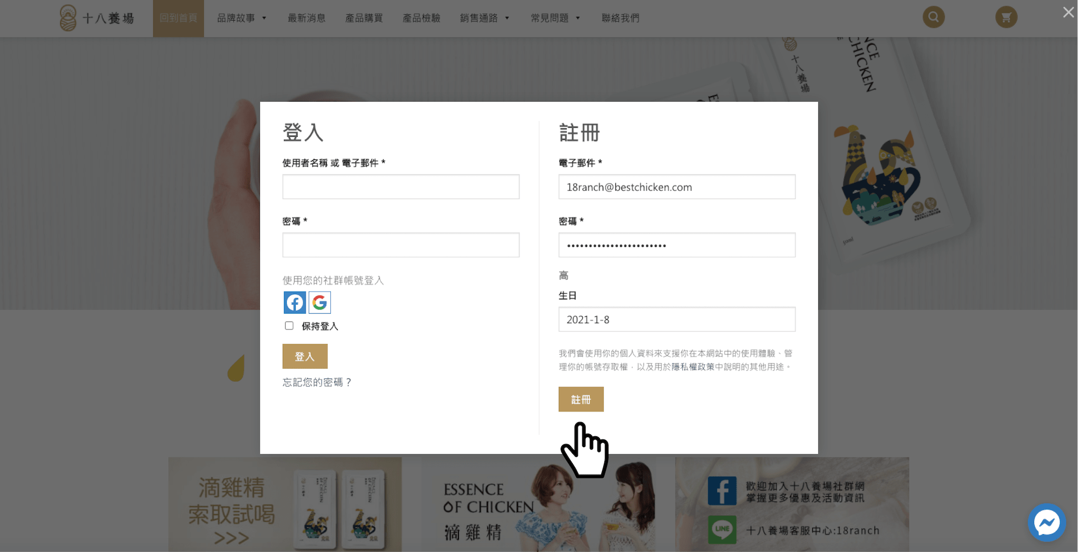Screen dimensions: 1079x552
Task: Focus the login username or email field
Action: point(400,187)
